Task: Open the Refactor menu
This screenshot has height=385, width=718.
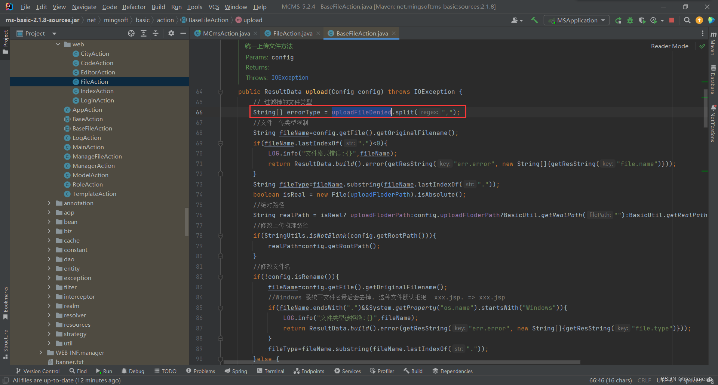Action: click(x=134, y=7)
